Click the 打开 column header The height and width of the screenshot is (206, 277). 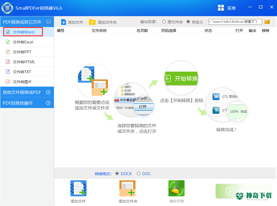[239, 30]
